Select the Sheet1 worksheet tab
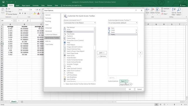The height and width of the screenshot is (106, 188). [14, 102]
